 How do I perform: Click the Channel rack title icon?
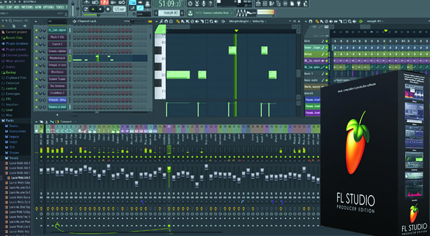click(74, 21)
